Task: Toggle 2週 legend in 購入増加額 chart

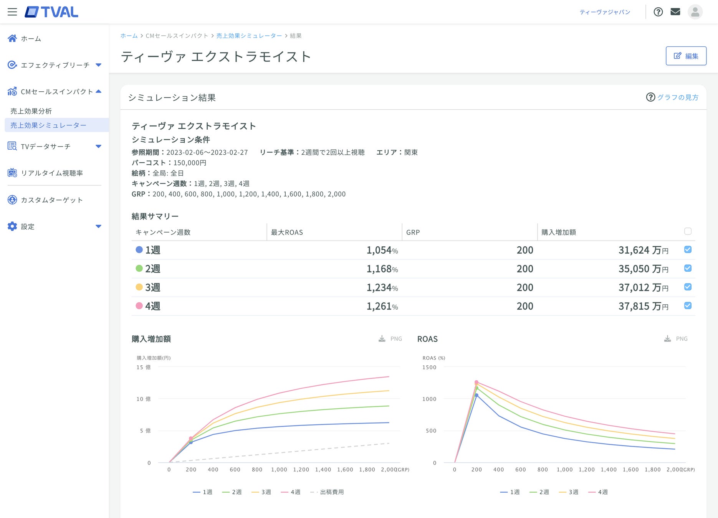Action: point(232,492)
